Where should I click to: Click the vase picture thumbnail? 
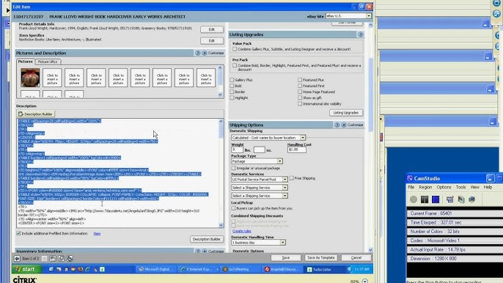(x=30, y=78)
